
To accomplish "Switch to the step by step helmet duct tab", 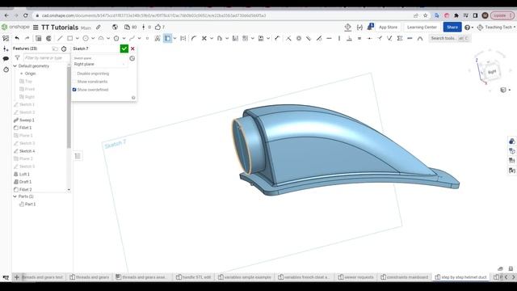I will (x=460, y=277).
